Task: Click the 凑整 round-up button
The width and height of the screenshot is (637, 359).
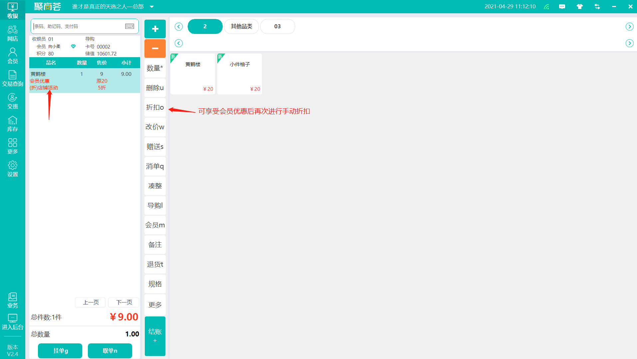Action: click(155, 186)
